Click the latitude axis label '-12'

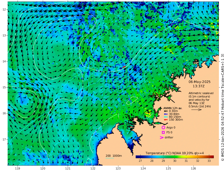click(4, 10)
